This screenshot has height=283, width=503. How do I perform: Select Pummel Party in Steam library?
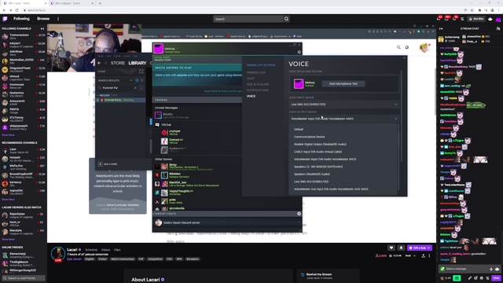tap(120, 100)
